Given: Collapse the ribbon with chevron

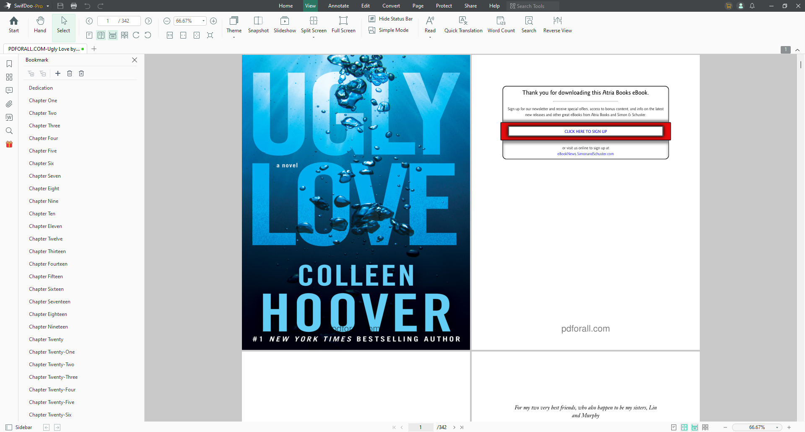Looking at the screenshot, I should coord(797,50).
